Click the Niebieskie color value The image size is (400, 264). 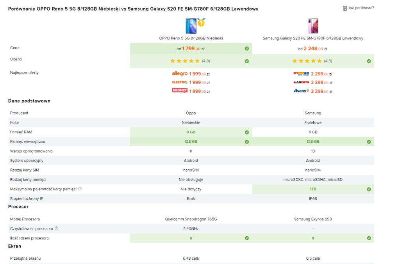pos(191,122)
